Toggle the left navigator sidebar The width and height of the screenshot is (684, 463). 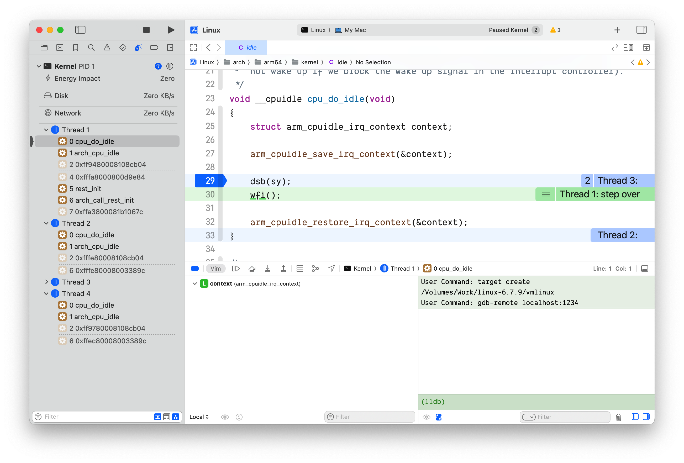(80, 30)
